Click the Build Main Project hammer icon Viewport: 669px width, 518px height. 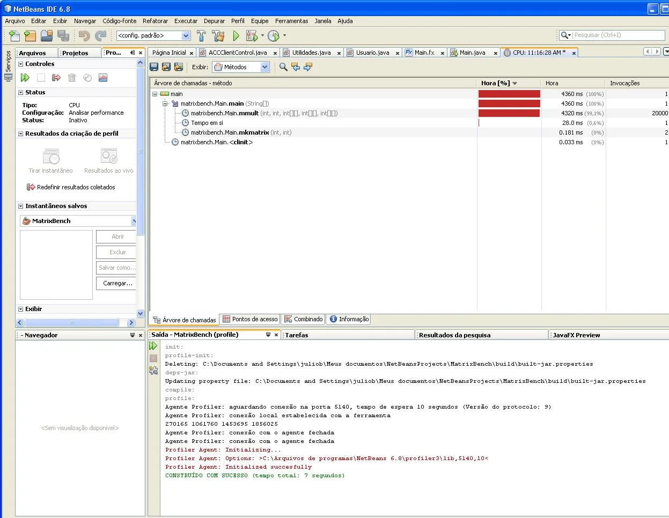coord(201,36)
